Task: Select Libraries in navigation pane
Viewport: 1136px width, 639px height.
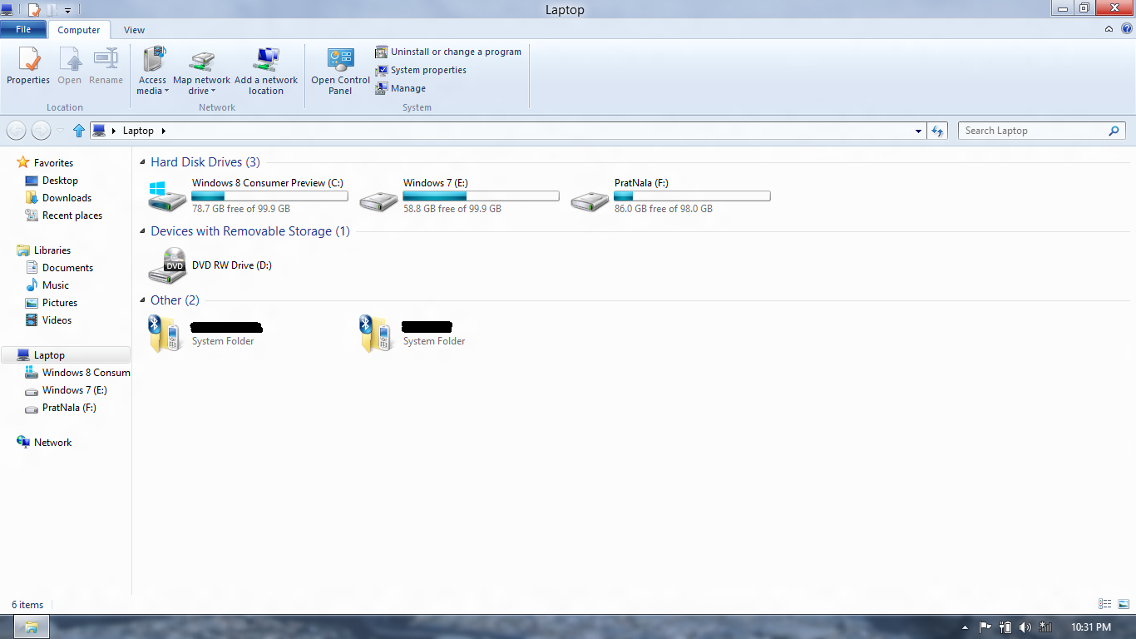Action: [52, 250]
